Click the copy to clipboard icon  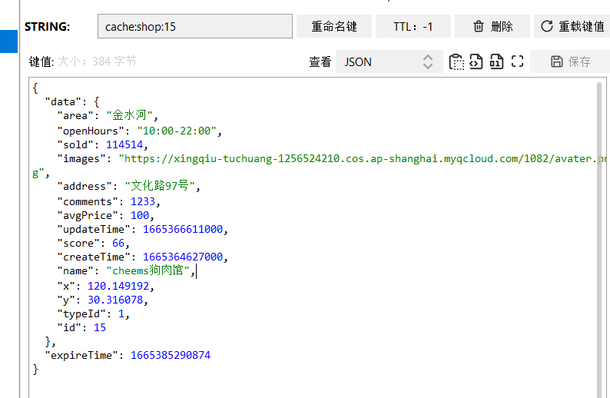click(456, 62)
